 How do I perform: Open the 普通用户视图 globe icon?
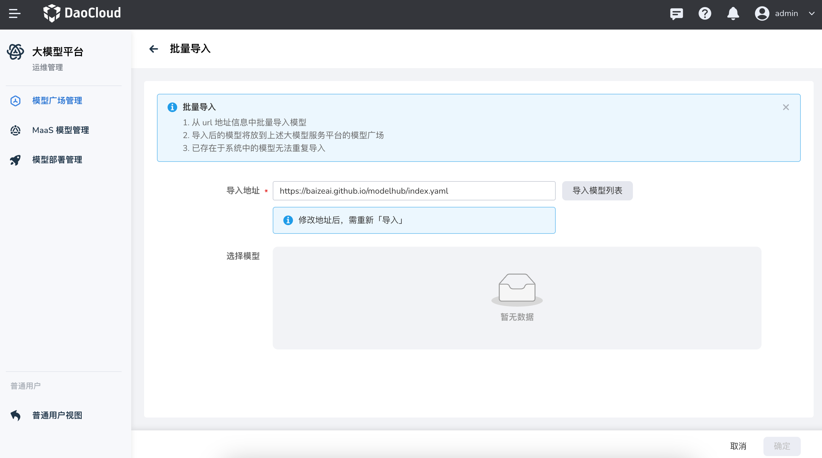[15, 415]
